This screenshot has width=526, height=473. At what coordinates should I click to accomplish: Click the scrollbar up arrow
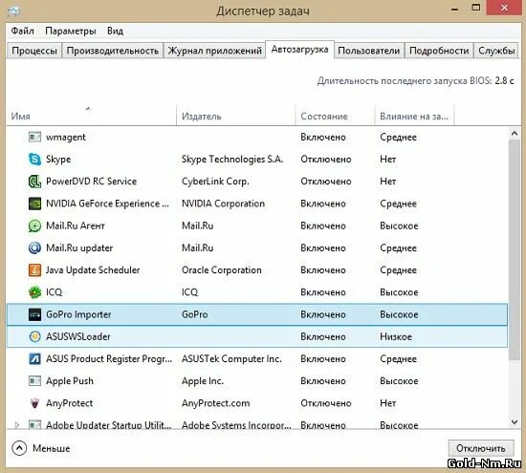point(514,134)
